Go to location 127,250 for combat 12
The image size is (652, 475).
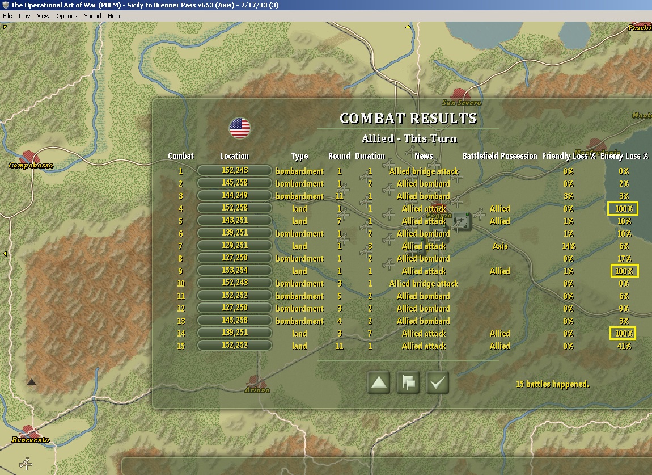point(235,308)
